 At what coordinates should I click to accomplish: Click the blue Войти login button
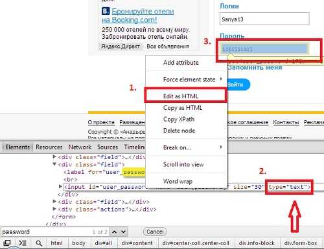(x=238, y=85)
